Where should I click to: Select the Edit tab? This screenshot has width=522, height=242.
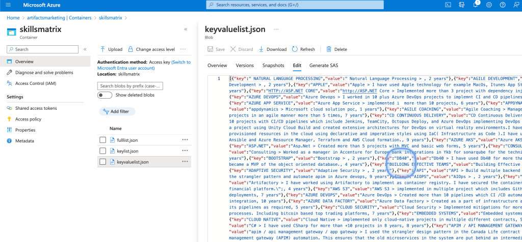tap(297, 66)
